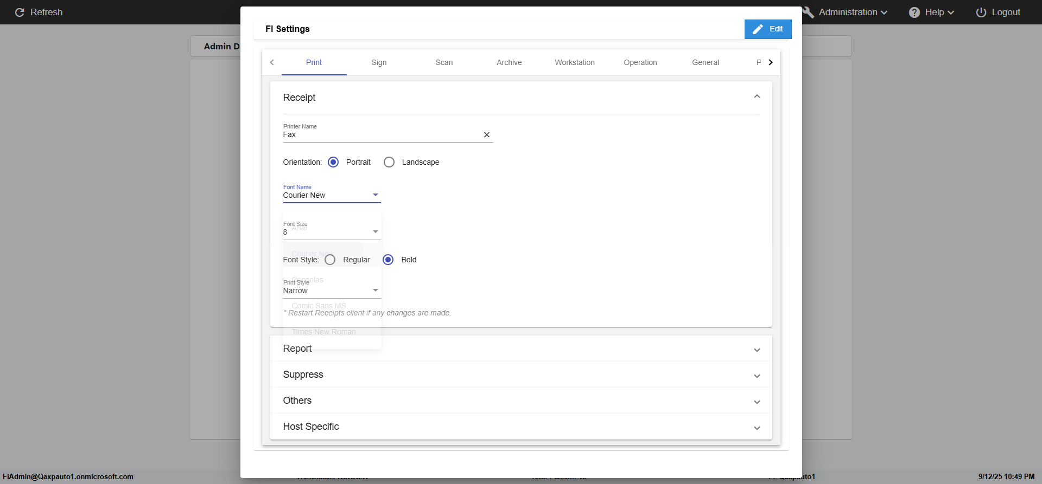
Task: Open the Workstation tab
Action: (x=574, y=62)
